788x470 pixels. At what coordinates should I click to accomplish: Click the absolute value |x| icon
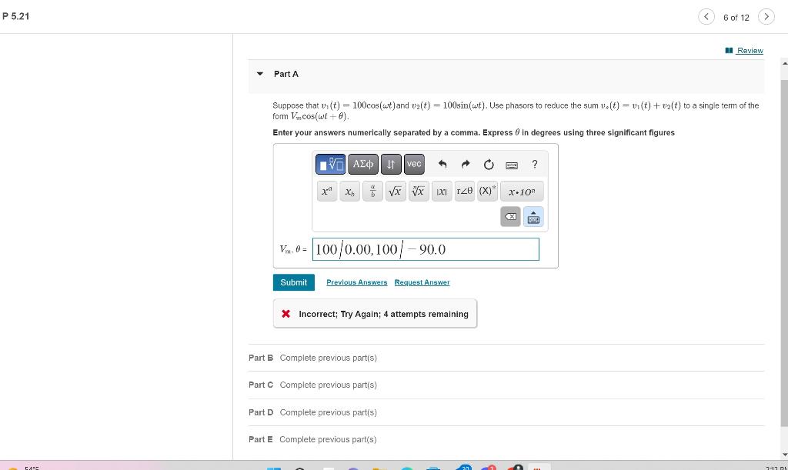442,191
